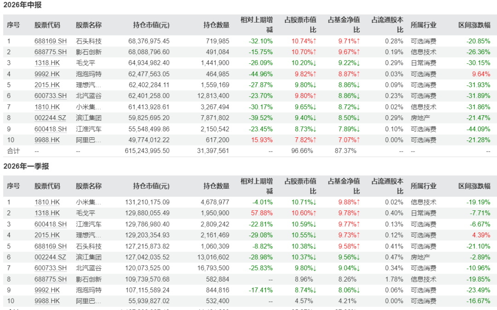The width and height of the screenshot is (497, 310).
Task: Select the 2026年中报 section heading
Action: [x=22, y=5]
